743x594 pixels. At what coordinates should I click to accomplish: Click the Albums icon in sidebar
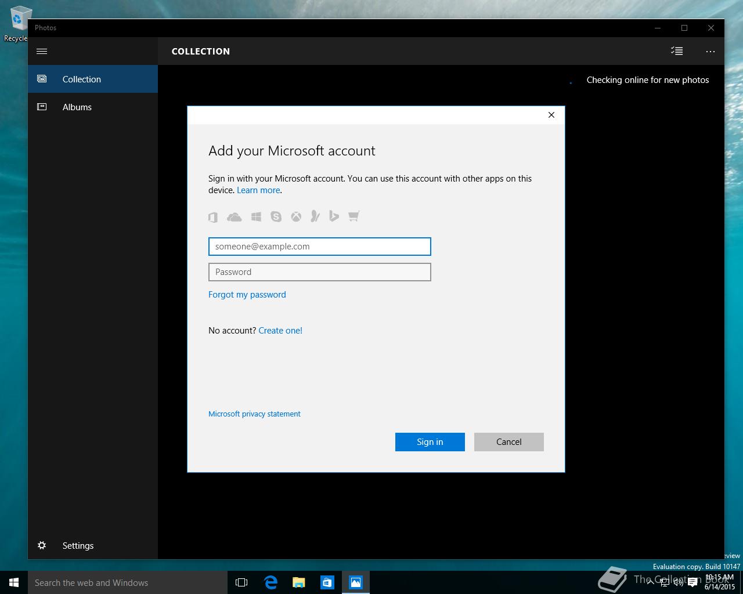pyautogui.click(x=42, y=107)
